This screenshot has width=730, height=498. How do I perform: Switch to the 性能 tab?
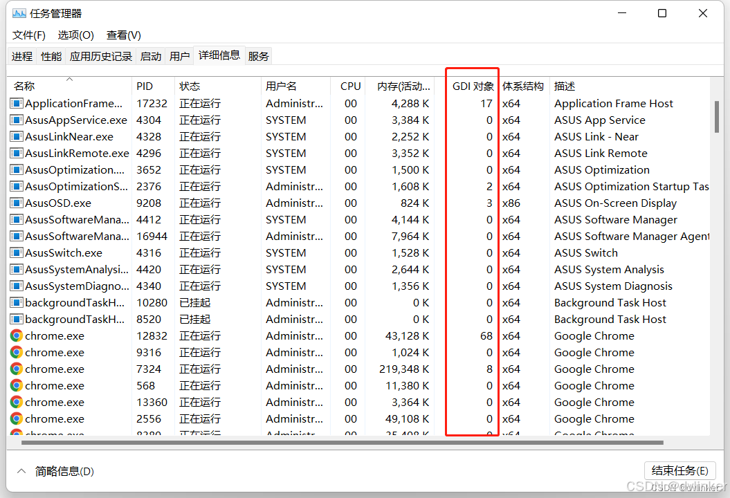point(51,56)
